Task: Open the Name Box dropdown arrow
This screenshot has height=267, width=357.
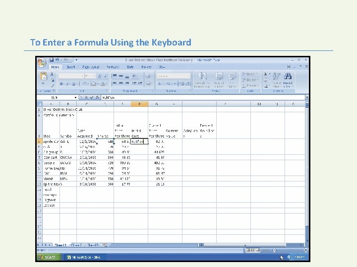Action: pyautogui.click(x=75, y=97)
